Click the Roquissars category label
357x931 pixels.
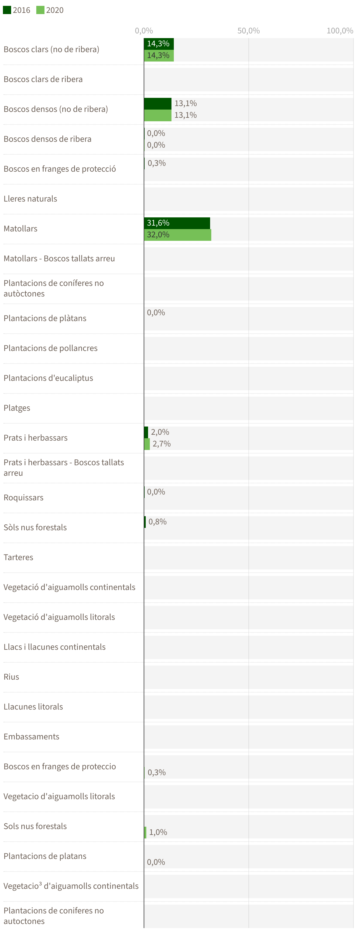pos(23,498)
